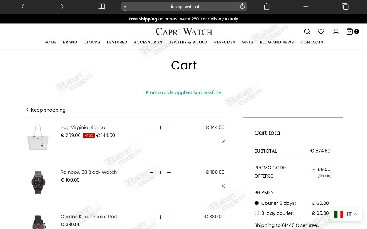
Task: Click the SUBTOTAL € 574.50 value
Action: tap(320, 151)
